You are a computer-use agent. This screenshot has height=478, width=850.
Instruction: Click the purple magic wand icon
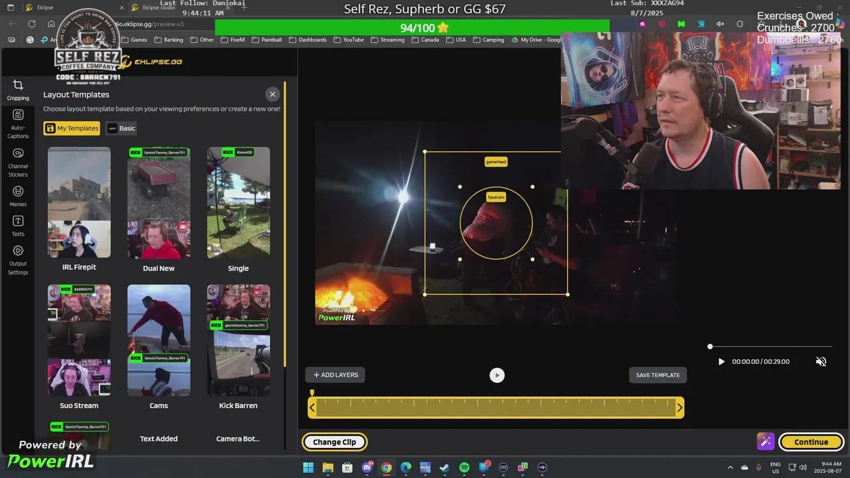765,441
